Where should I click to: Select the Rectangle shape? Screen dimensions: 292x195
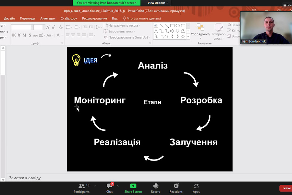pyautogui.click(x=172, y=26)
